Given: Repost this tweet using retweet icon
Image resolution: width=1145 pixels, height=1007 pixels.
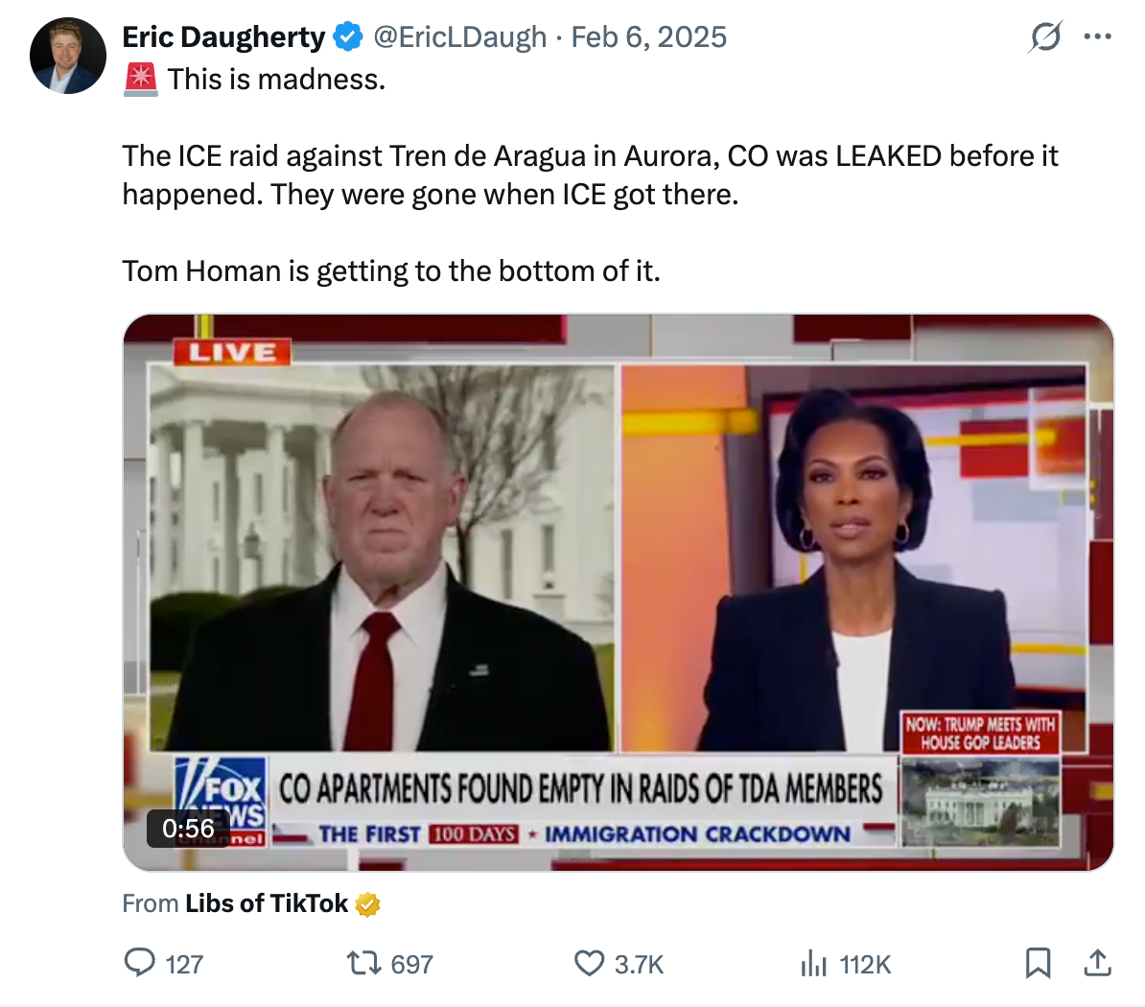Looking at the screenshot, I should [x=363, y=963].
